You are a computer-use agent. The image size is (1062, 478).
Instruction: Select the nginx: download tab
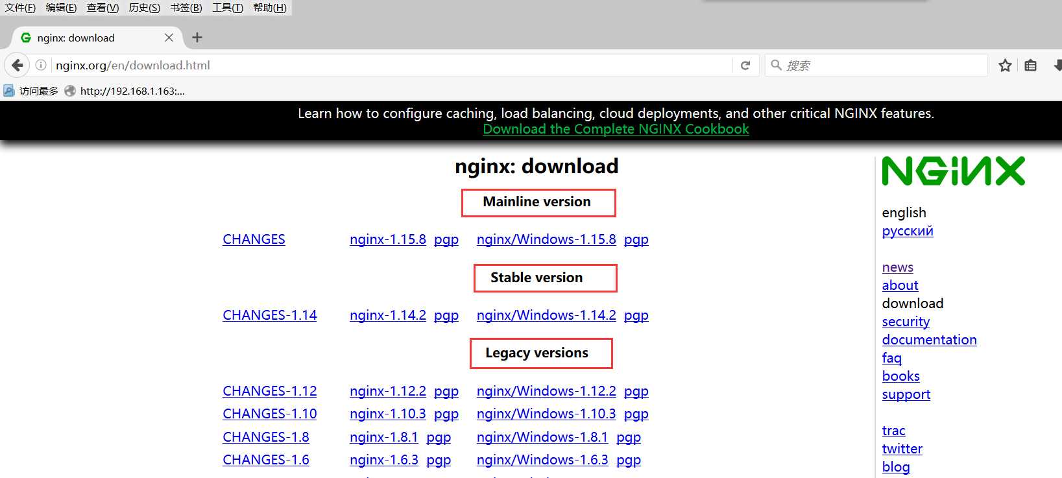[97, 38]
